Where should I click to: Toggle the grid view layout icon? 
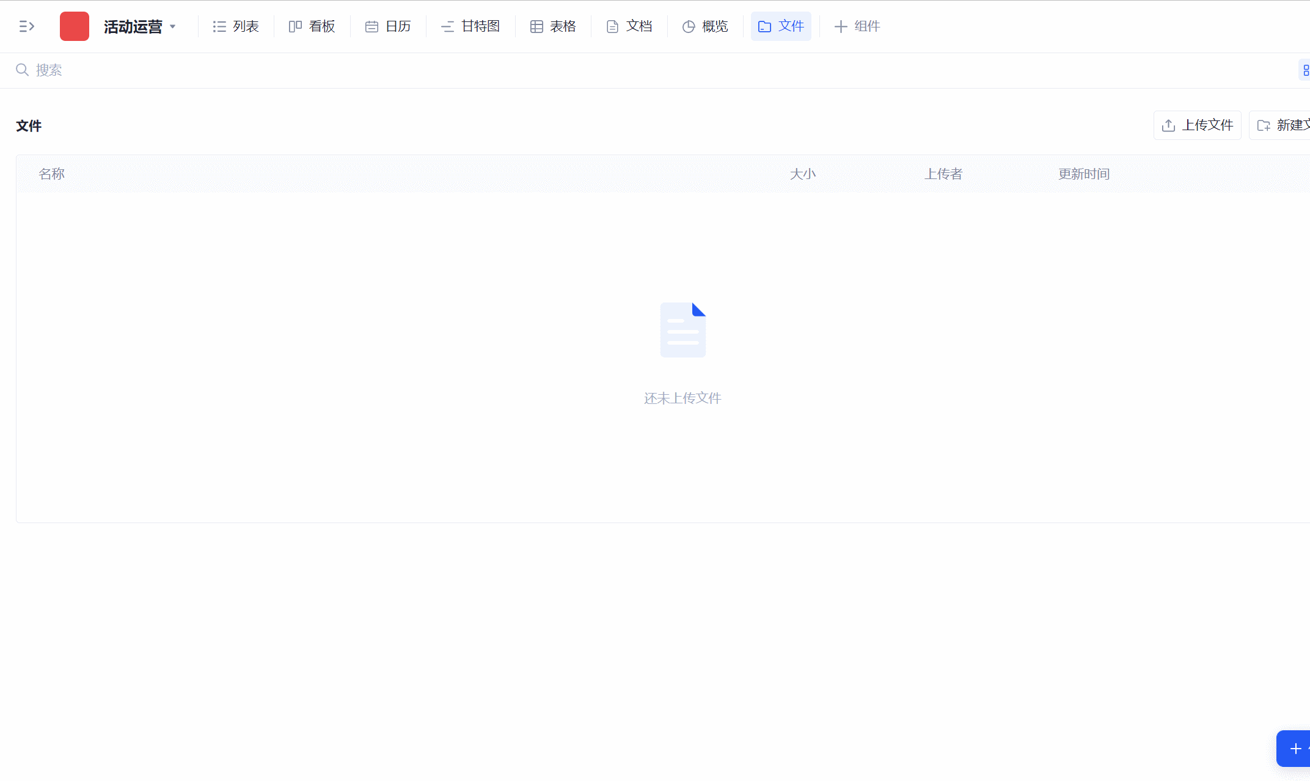(x=1305, y=70)
